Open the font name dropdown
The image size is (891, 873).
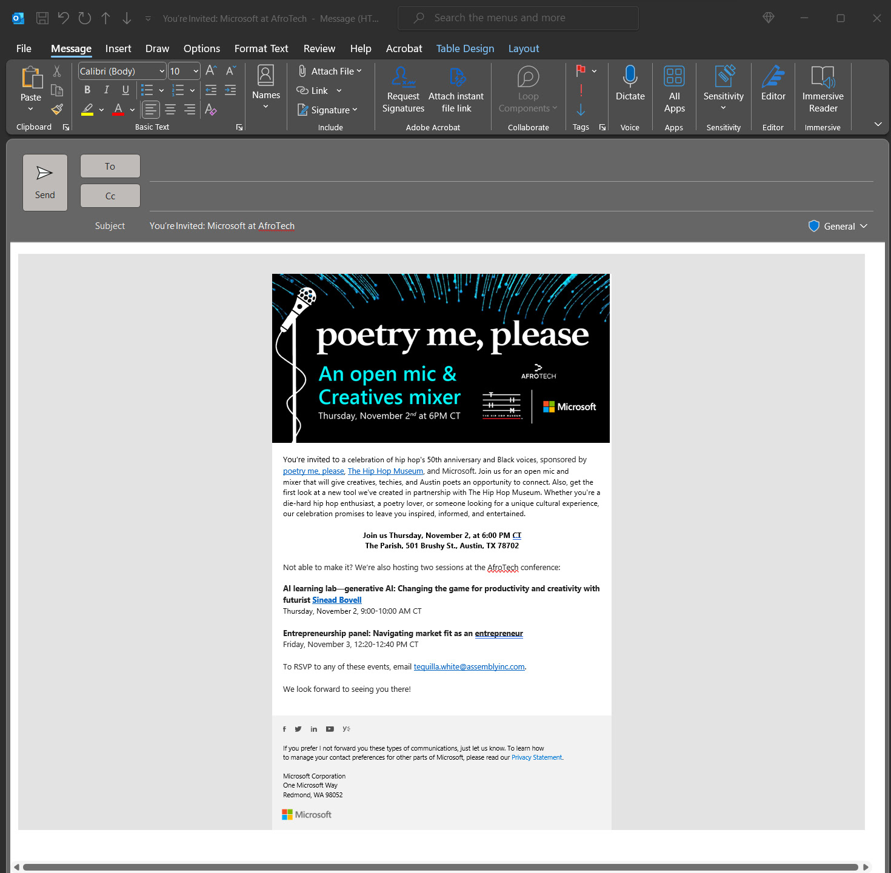(162, 71)
